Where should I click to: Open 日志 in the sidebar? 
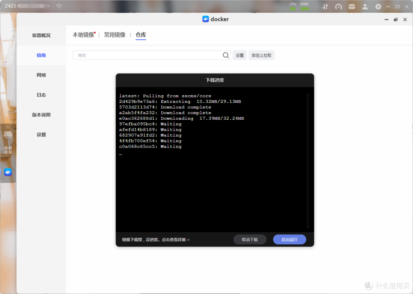click(41, 95)
